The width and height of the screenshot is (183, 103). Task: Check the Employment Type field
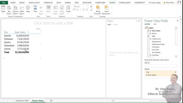pos(148,44)
